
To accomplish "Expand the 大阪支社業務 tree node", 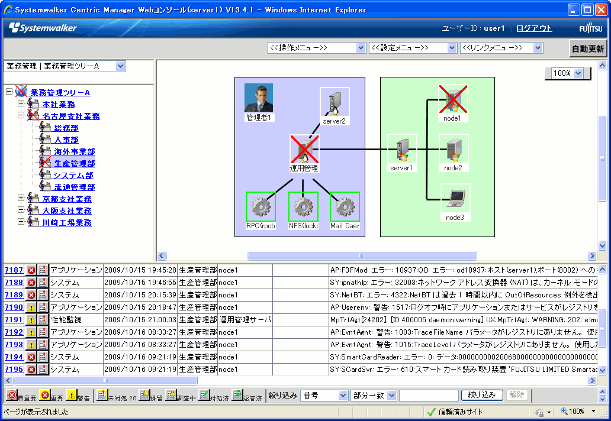I will tap(21, 210).
